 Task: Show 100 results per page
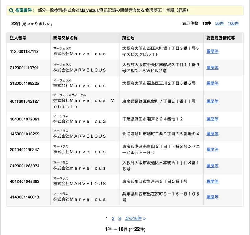233,23
